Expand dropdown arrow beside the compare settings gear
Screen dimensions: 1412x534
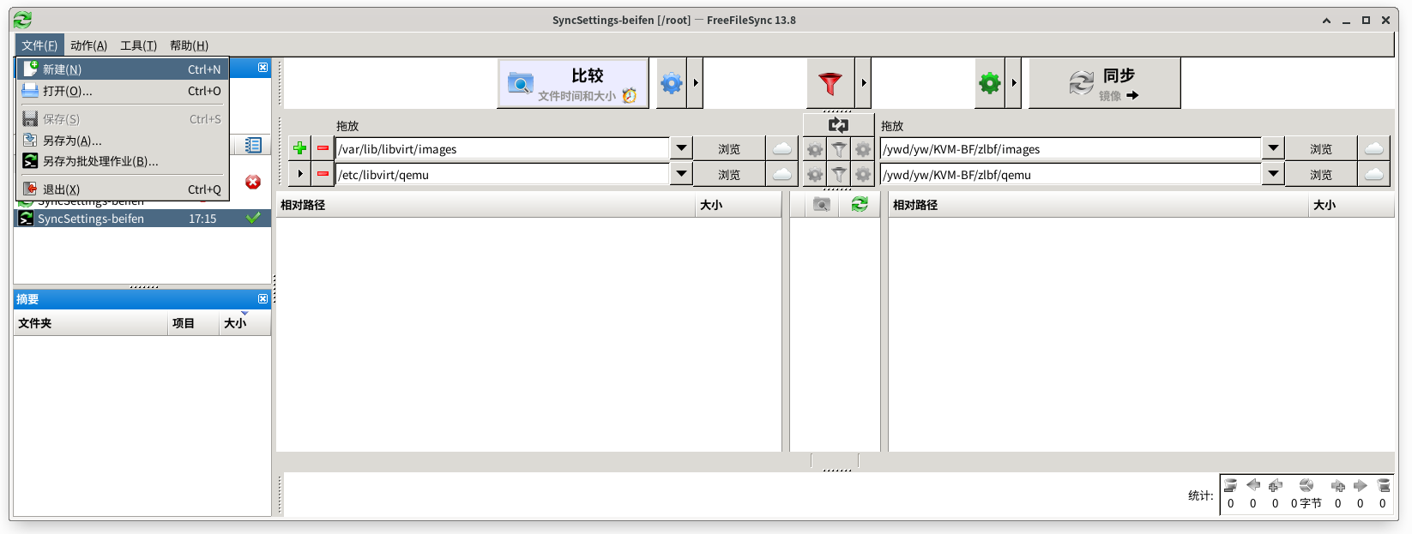(695, 83)
